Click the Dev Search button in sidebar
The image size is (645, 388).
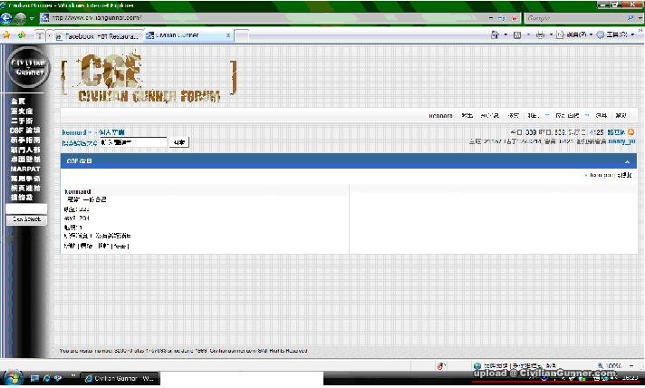pos(25,219)
